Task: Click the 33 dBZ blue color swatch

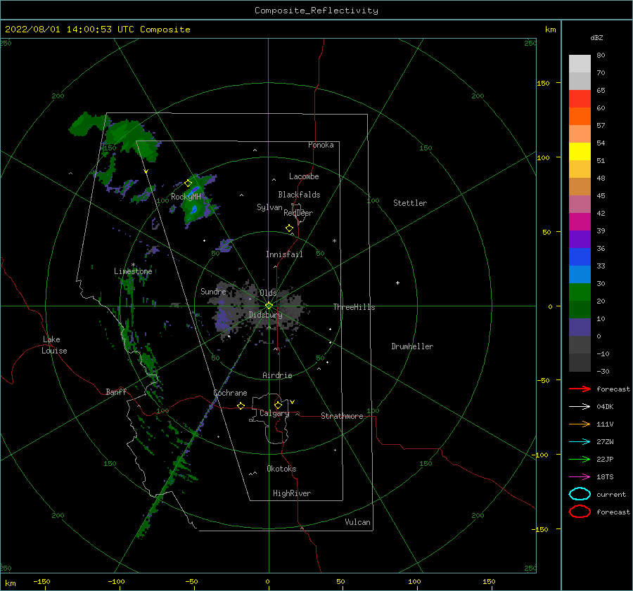Action: tap(580, 256)
